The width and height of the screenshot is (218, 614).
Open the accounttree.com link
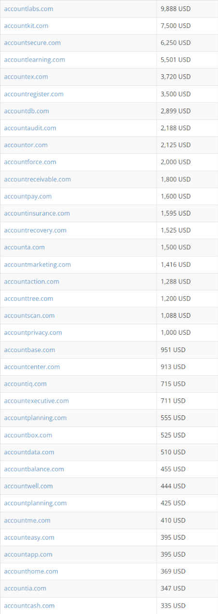pyautogui.click(x=28, y=299)
